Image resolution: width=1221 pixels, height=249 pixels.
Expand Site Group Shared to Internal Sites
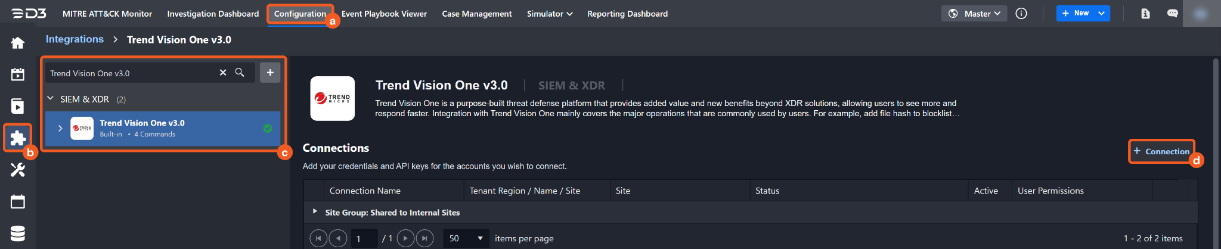coord(315,211)
